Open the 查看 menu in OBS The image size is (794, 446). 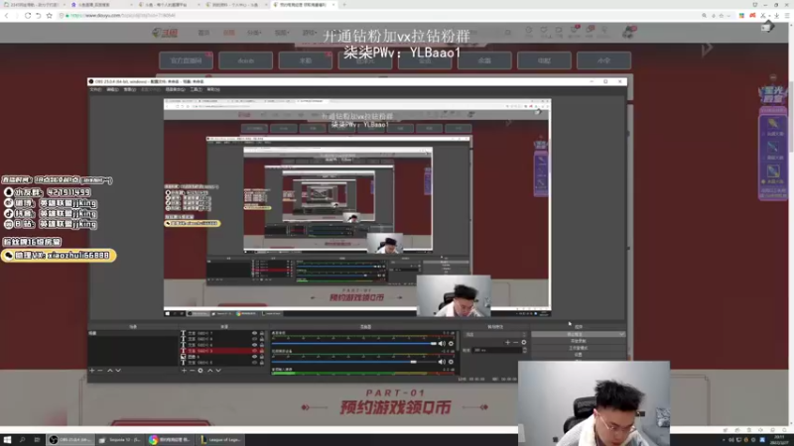pyautogui.click(x=130, y=89)
